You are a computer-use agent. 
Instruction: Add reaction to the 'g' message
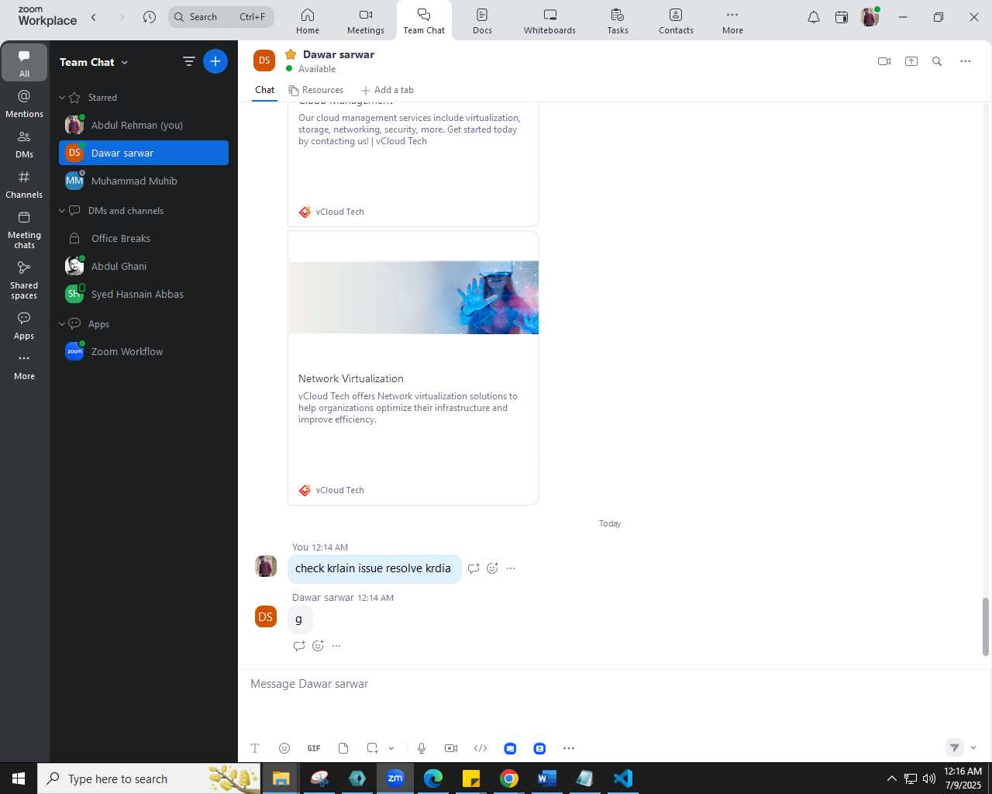(318, 646)
